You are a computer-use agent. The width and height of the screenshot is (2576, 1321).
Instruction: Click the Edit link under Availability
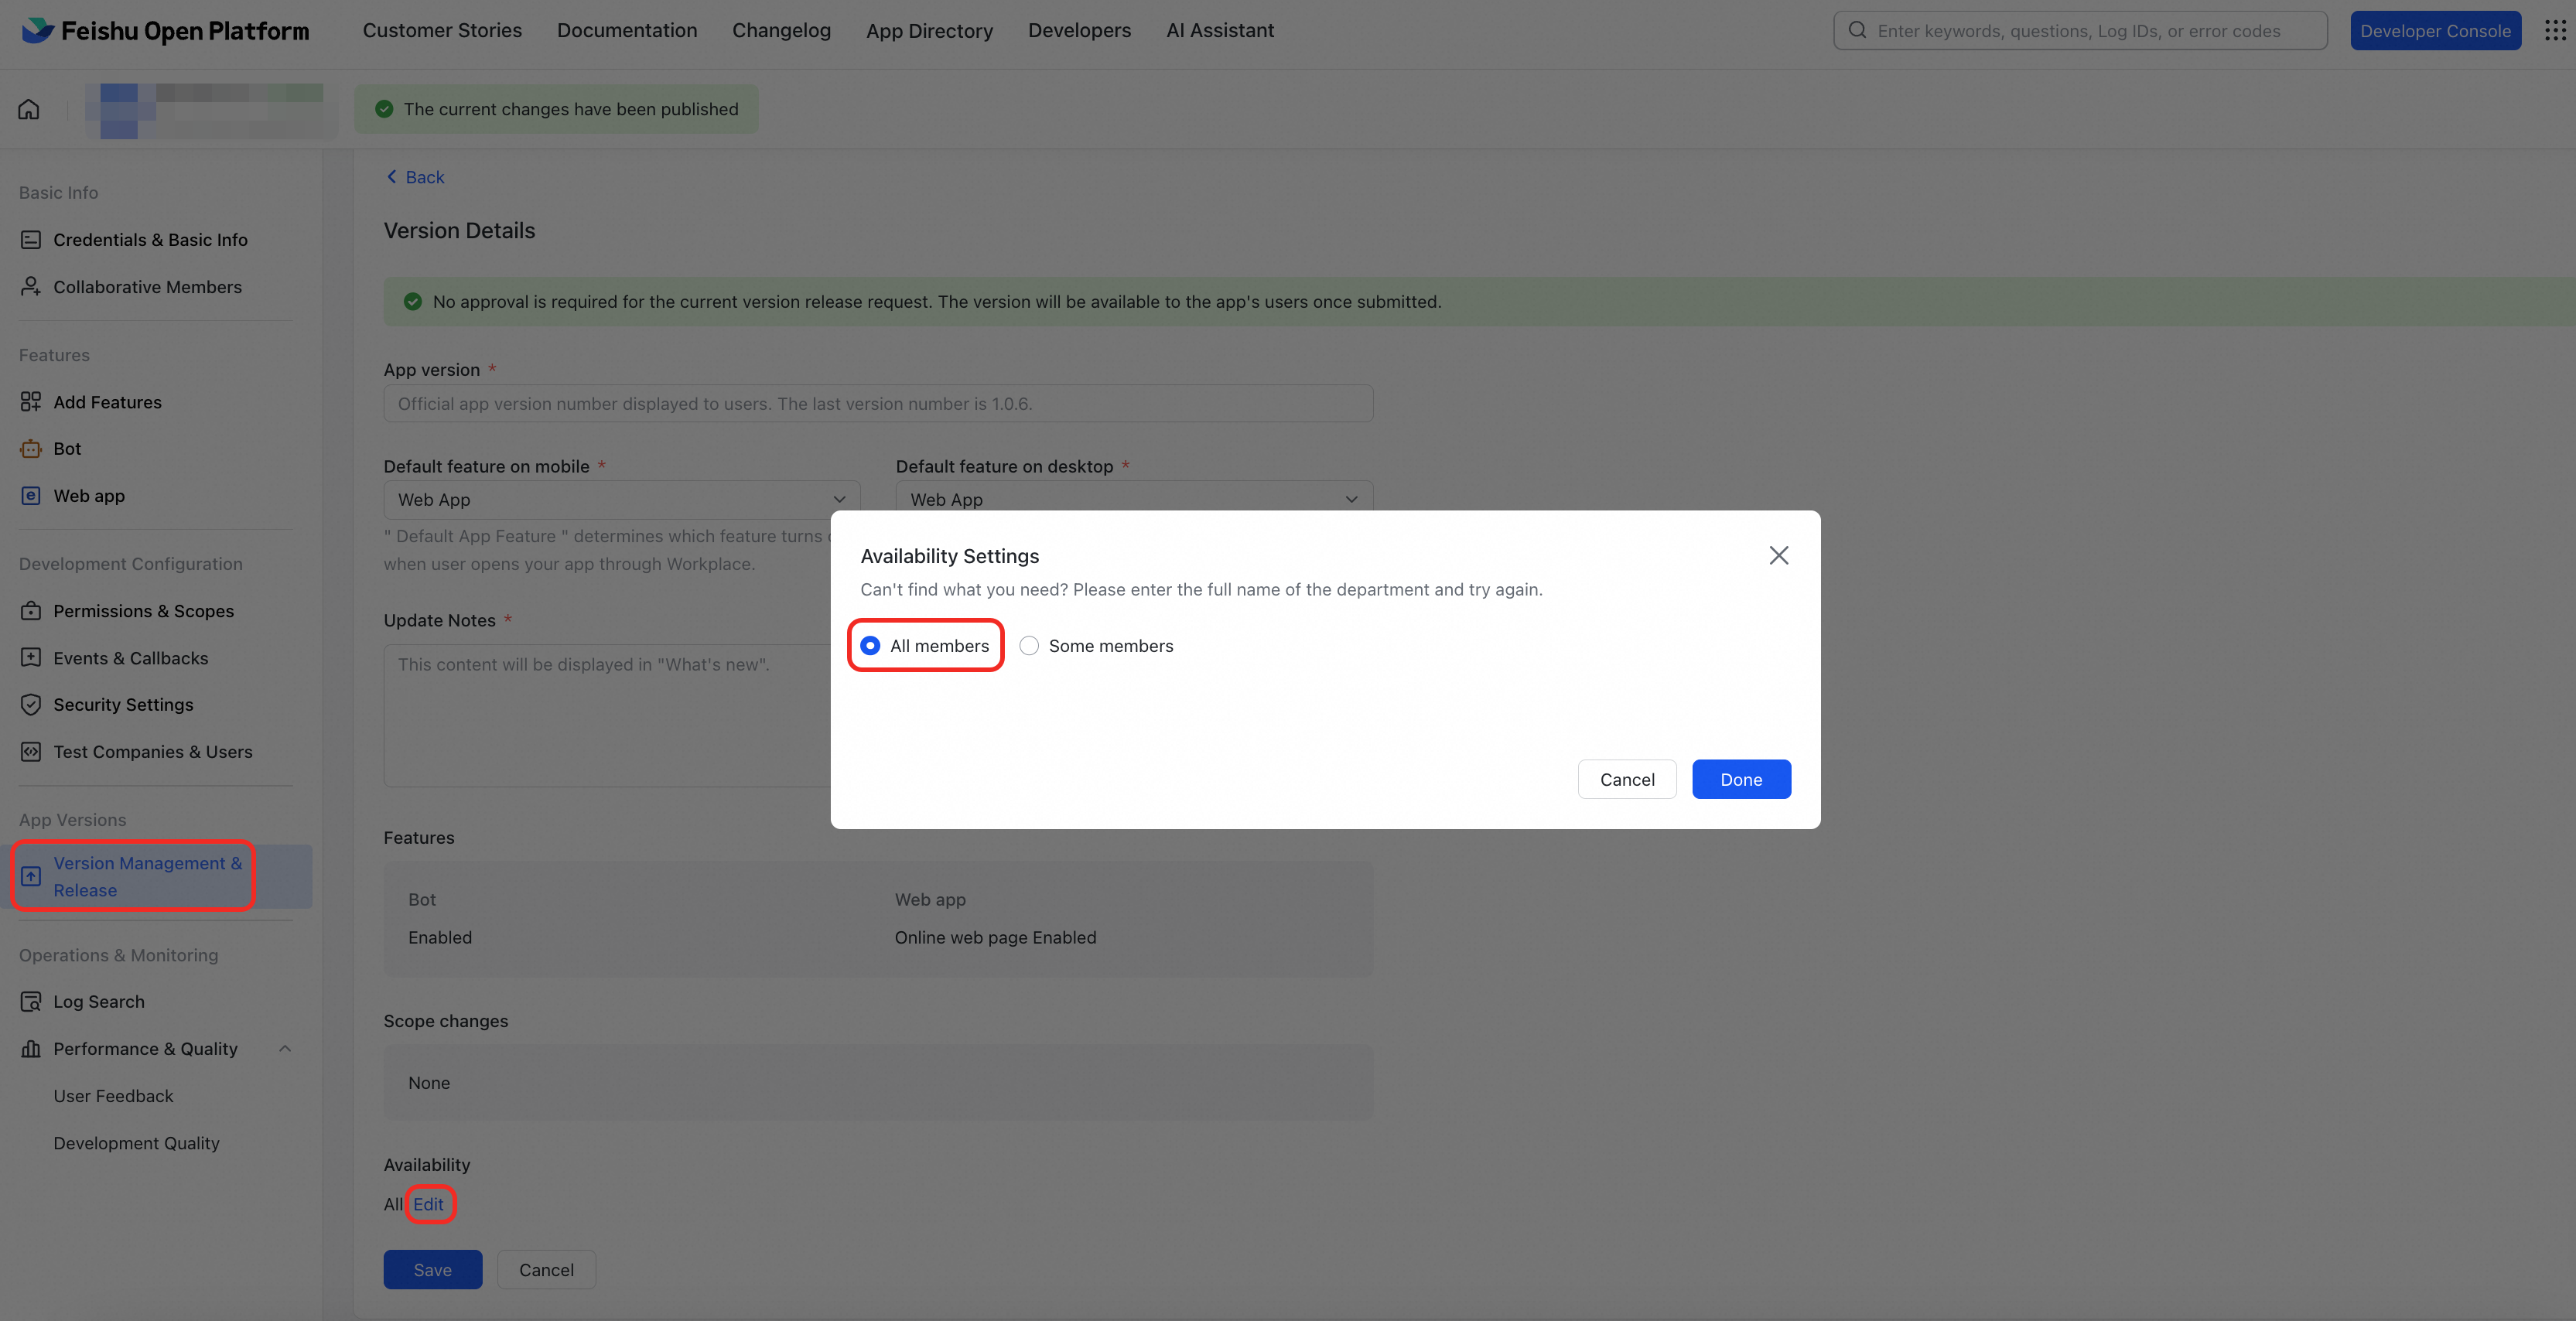(428, 1204)
